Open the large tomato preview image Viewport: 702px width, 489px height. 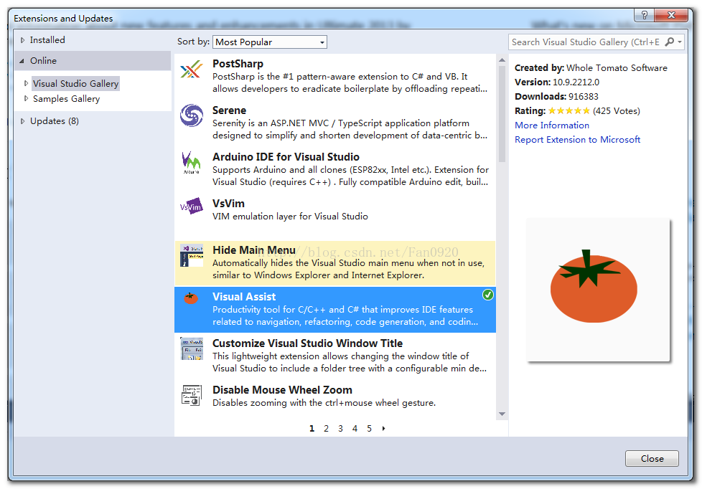click(598, 290)
